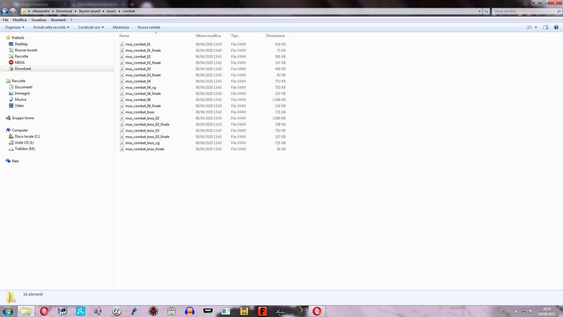This screenshot has width=563, height=317.
Task: Open the orange F taskbar icon
Action: click(262, 311)
